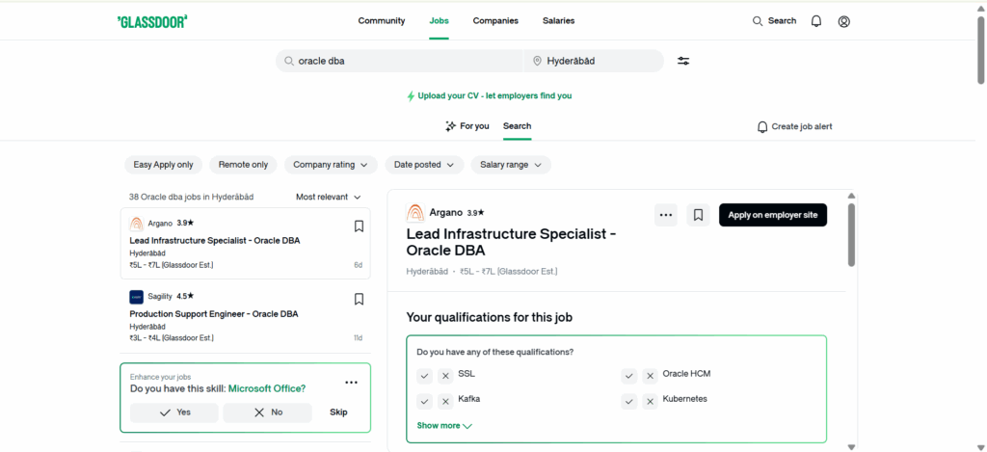Save the Sagility Production Support job
This screenshot has width=987, height=452.
[x=359, y=300]
